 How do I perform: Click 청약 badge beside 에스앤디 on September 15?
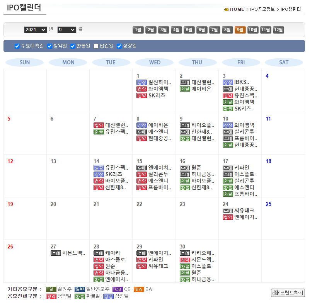[142, 181]
